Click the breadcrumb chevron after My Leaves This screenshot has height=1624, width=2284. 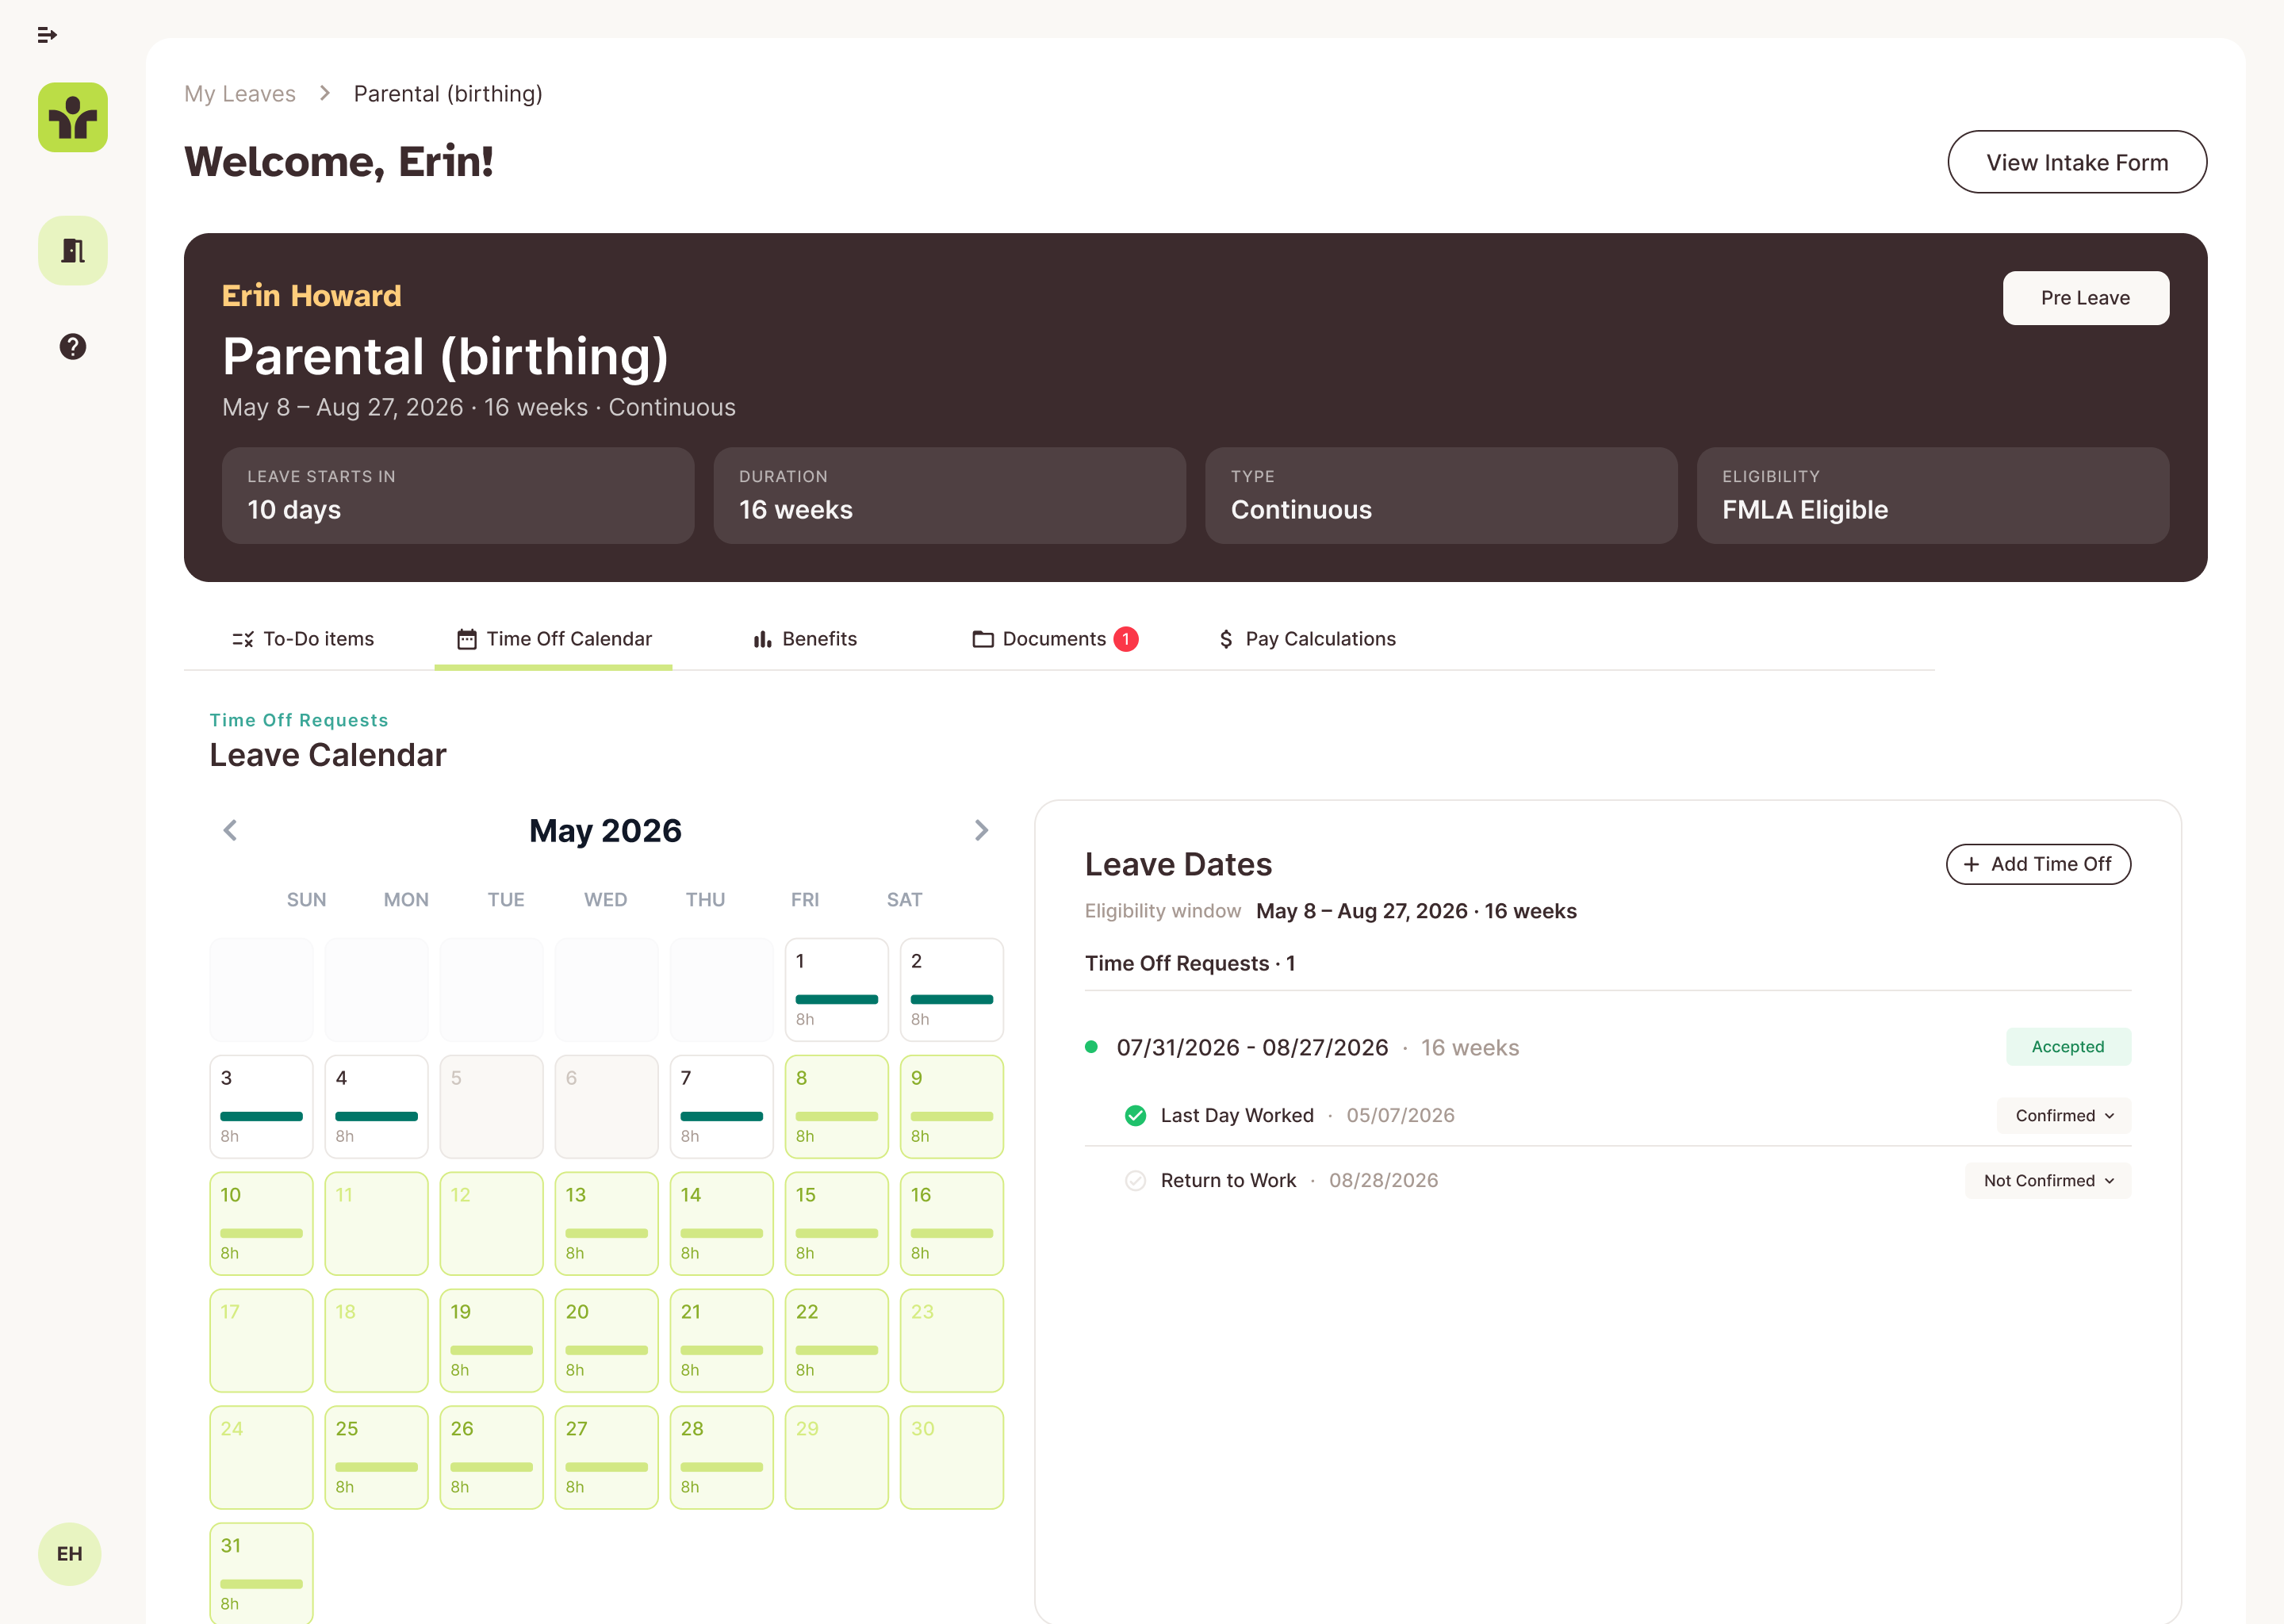(x=325, y=93)
